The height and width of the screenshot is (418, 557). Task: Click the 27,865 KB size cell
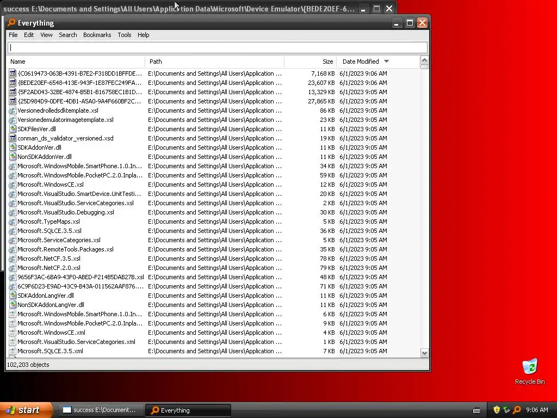[321, 101]
